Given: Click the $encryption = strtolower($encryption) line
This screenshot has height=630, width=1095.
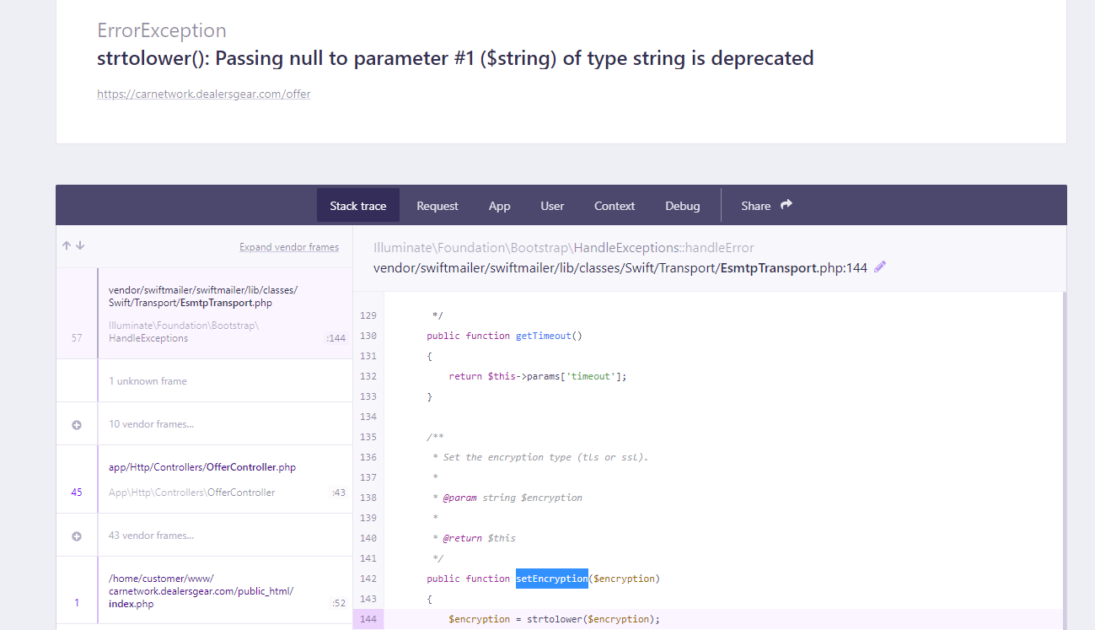Looking at the screenshot, I should [554, 619].
